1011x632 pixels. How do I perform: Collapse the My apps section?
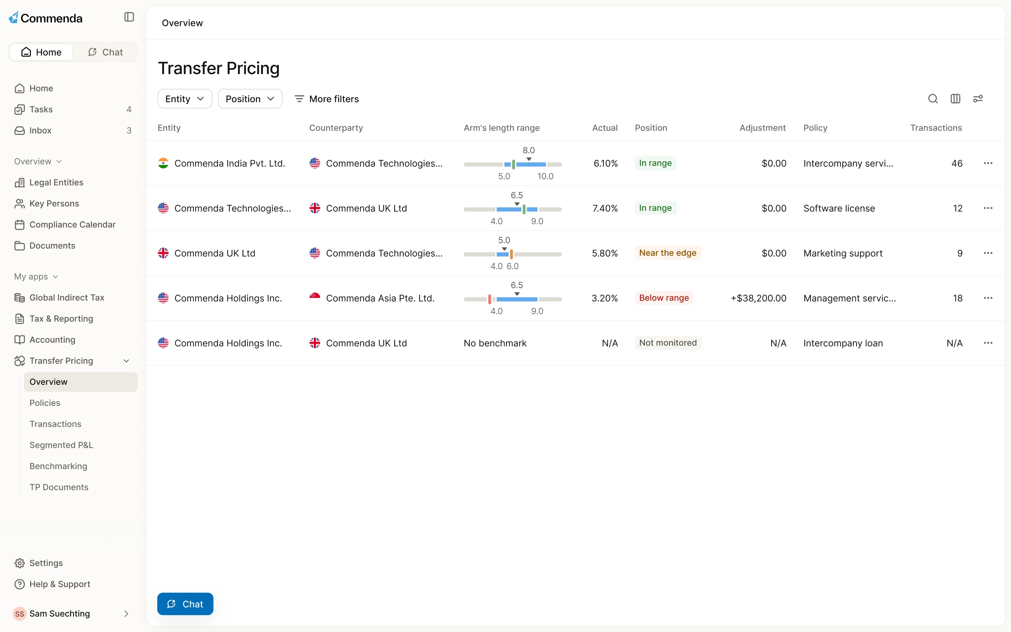[37, 276]
